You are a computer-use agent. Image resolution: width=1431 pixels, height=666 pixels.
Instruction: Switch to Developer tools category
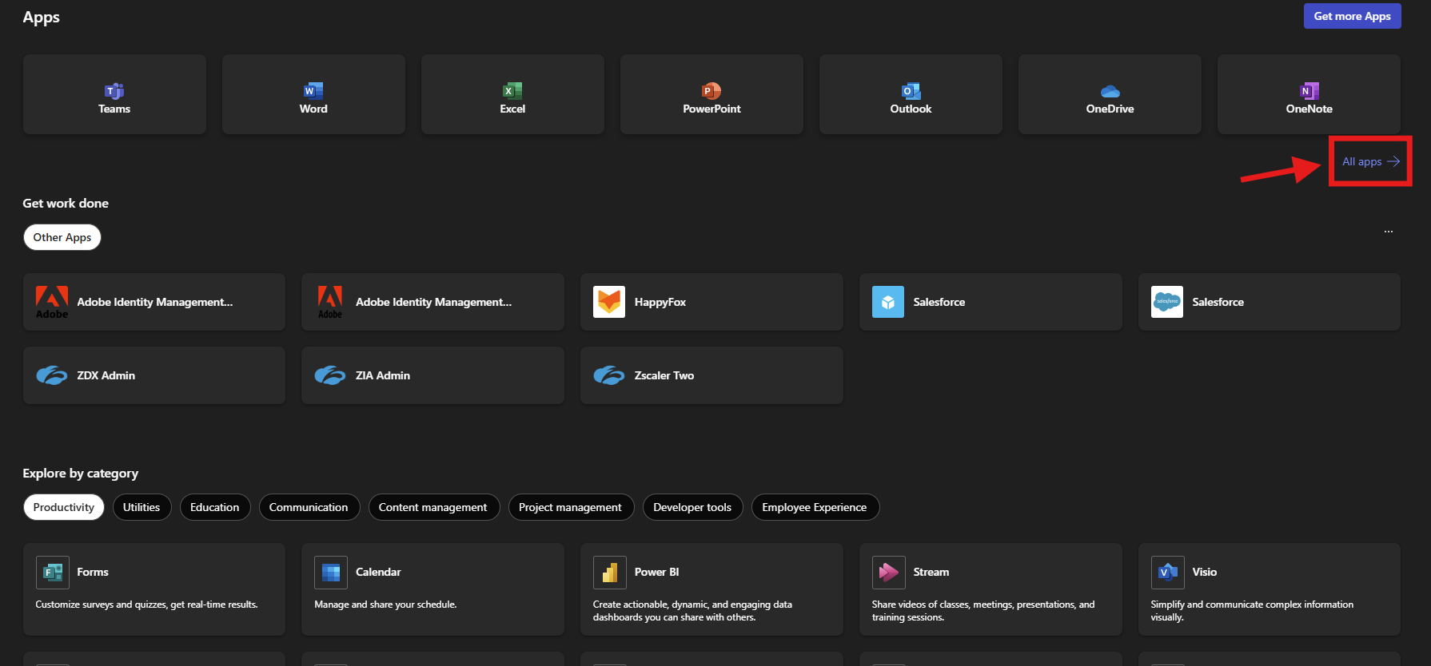click(692, 507)
